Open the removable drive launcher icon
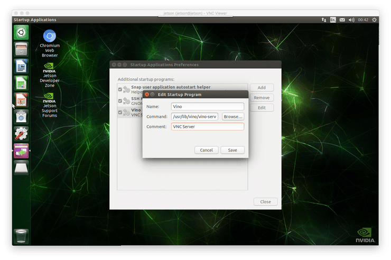 tap(21, 168)
